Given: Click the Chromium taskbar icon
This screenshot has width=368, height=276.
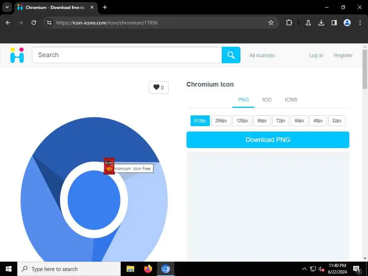Looking at the screenshot, I should point(165,269).
